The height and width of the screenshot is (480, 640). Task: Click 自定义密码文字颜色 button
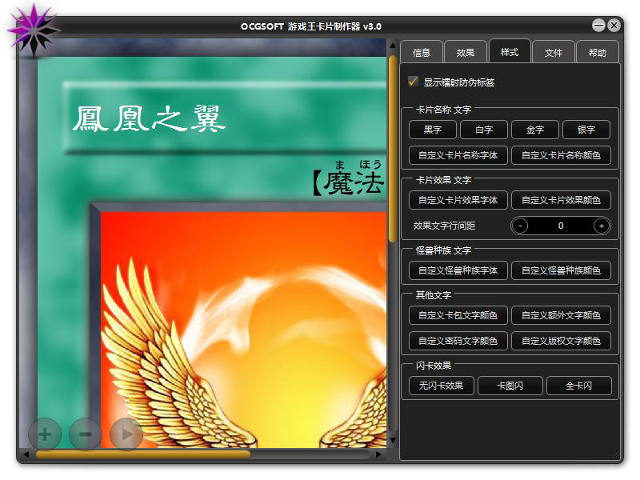(x=458, y=341)
